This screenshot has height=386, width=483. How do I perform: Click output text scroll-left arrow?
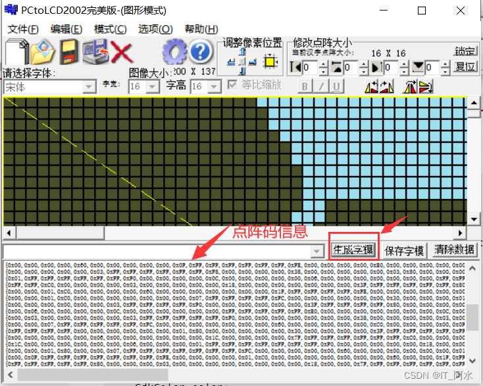tap(11, 375)
